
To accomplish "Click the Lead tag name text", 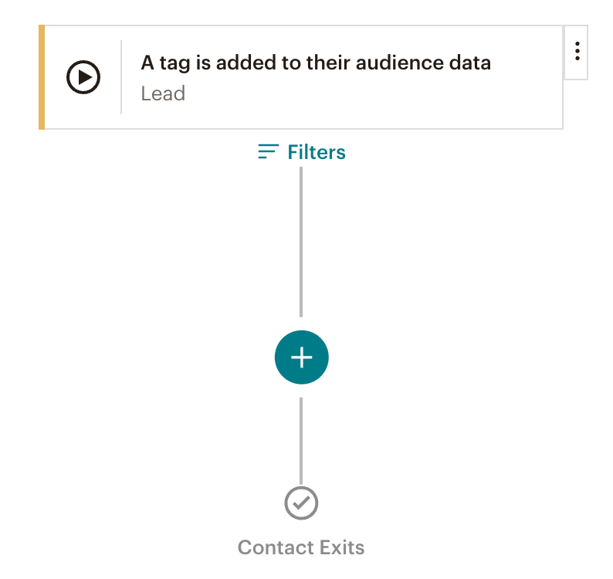I will click(x=163, y=94).
